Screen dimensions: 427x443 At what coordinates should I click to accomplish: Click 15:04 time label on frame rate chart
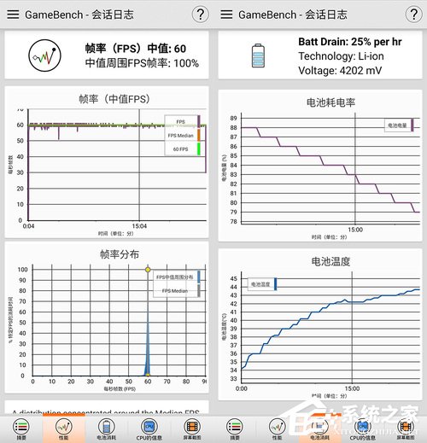click(x=139, y=226)
